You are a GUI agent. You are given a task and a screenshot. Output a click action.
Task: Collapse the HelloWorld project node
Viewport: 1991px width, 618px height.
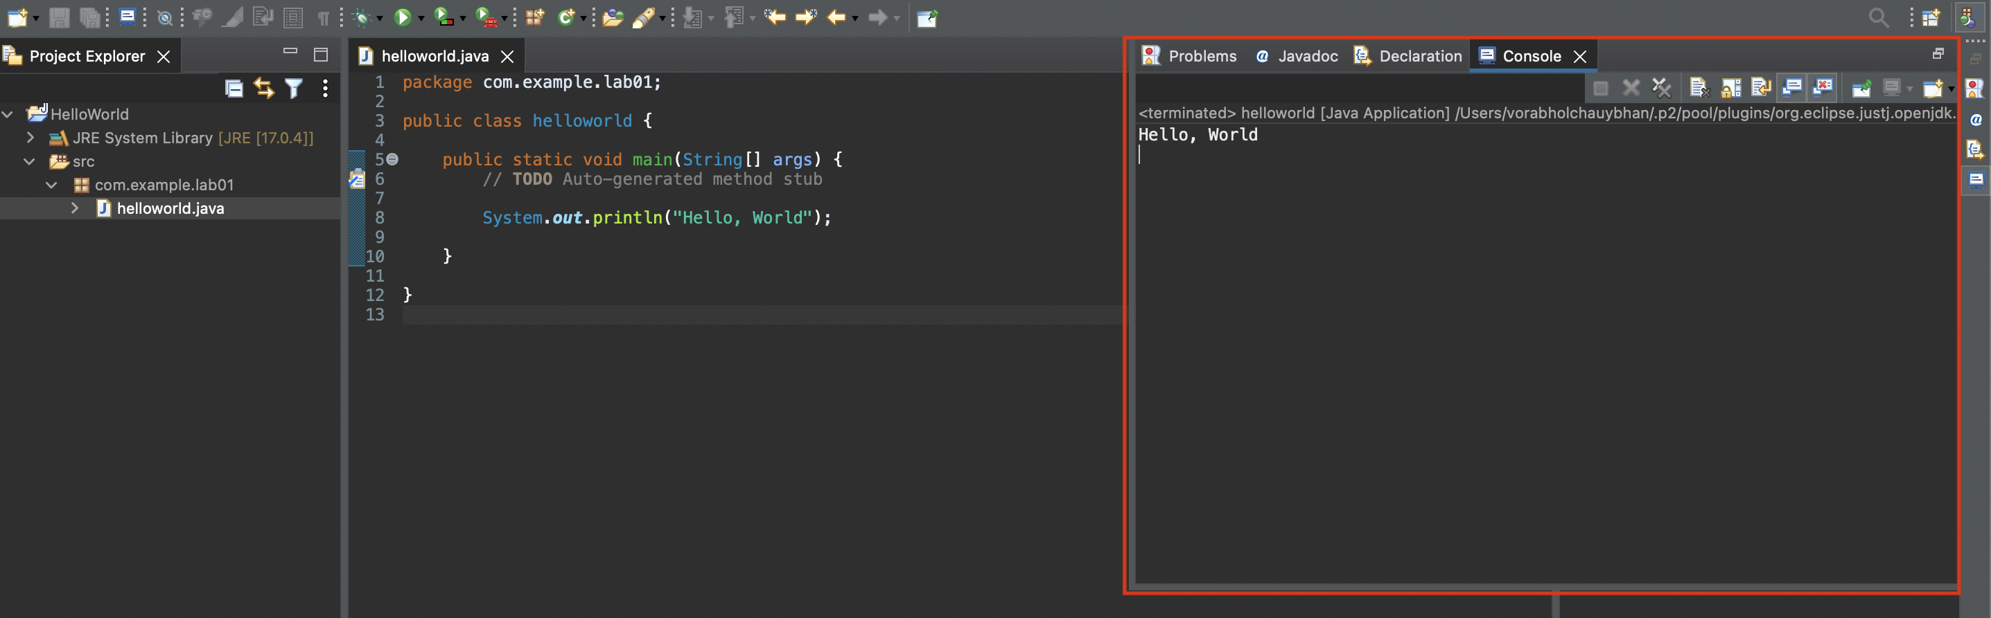click(x=8, y=114)
